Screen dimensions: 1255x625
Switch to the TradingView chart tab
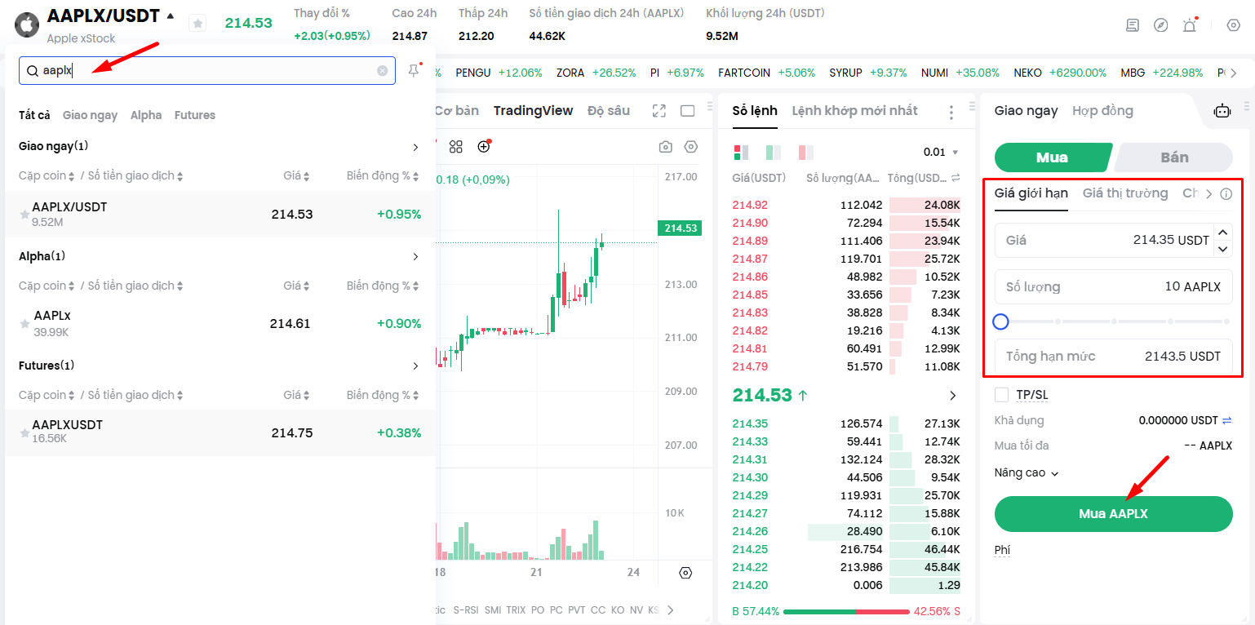534,110
